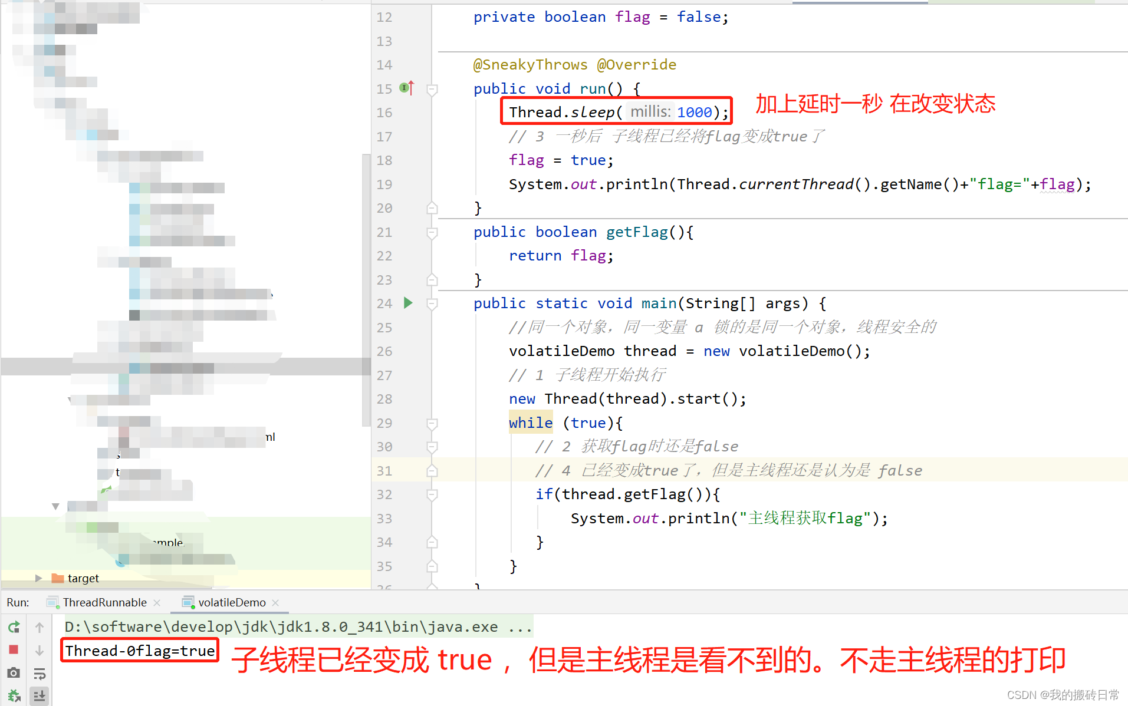
Task: Switch to the volatileDemo tab
Action: tap(231, 602)
